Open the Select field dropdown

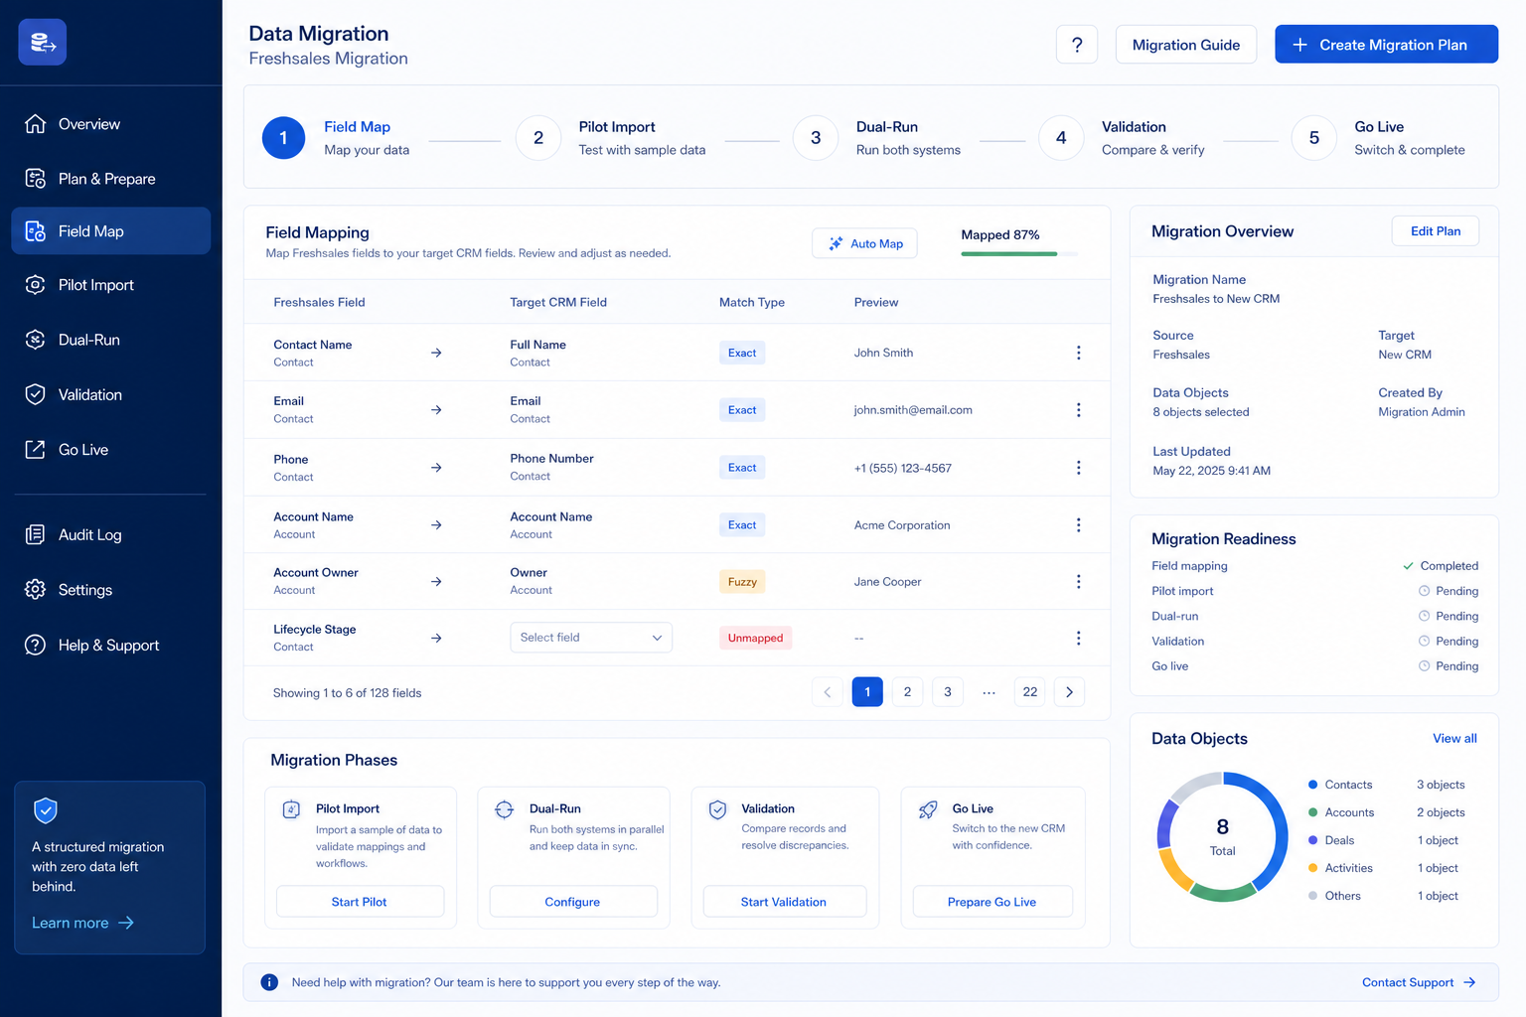coord(591,638)
